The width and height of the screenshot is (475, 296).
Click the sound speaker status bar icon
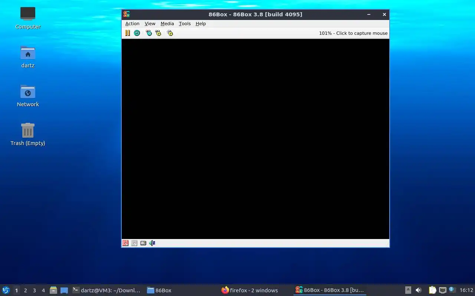(152, 243)
